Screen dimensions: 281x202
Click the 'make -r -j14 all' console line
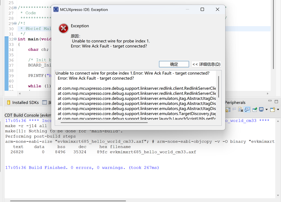pyautogui.click(x=26, y=126)
